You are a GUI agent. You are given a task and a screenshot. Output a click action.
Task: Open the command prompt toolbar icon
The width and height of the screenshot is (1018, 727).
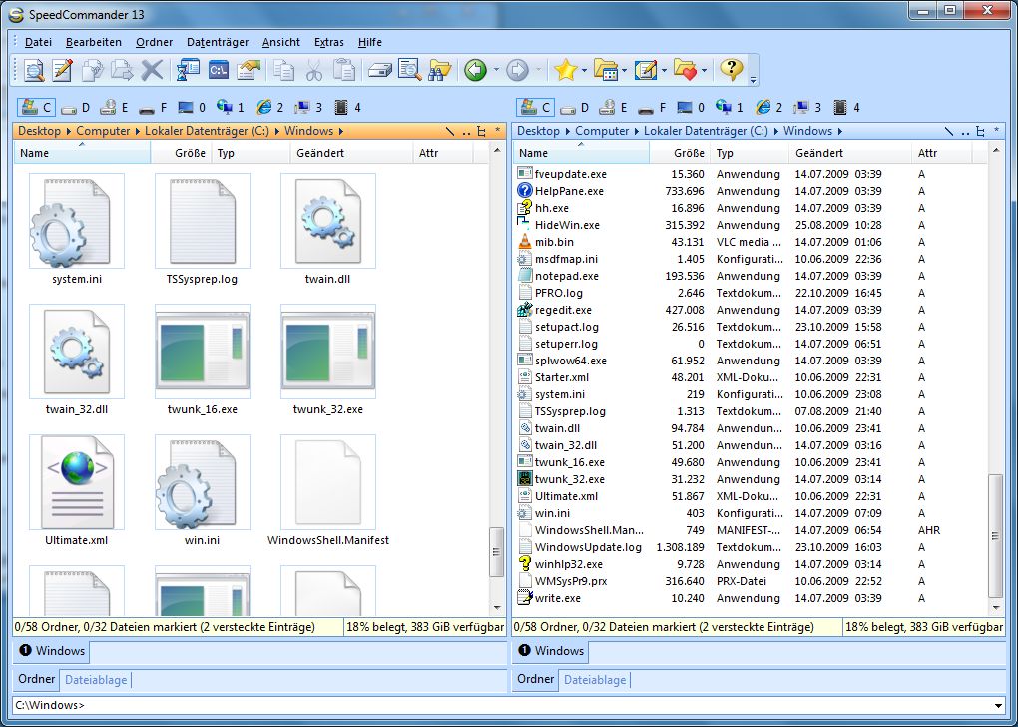219,70
